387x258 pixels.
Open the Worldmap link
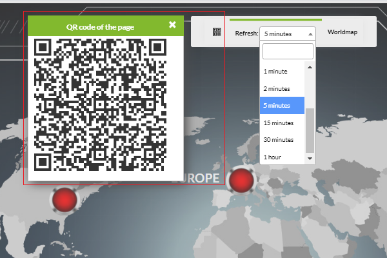point(342,32)
